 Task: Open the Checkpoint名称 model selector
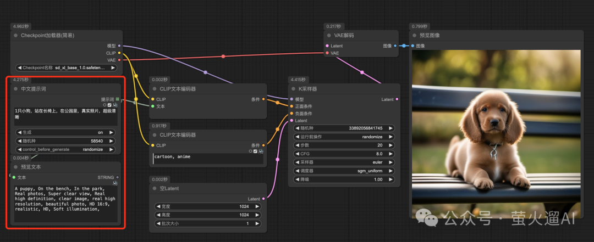pyautogui.click(x=67, y=67)
